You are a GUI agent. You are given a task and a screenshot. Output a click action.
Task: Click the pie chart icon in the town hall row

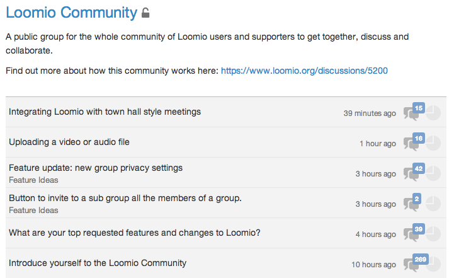coord(433,113)
